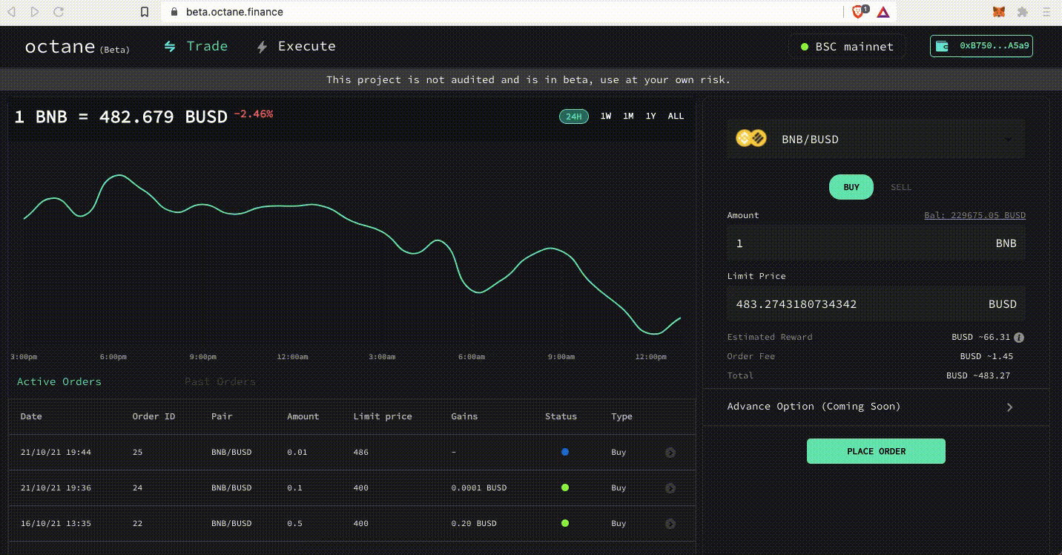
Task: Select the BUY toggle
Action: click(851, 187)
